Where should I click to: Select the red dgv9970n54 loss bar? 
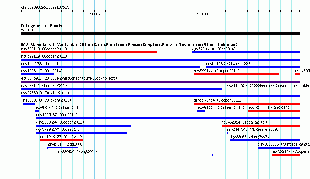(x=247, y=104)
